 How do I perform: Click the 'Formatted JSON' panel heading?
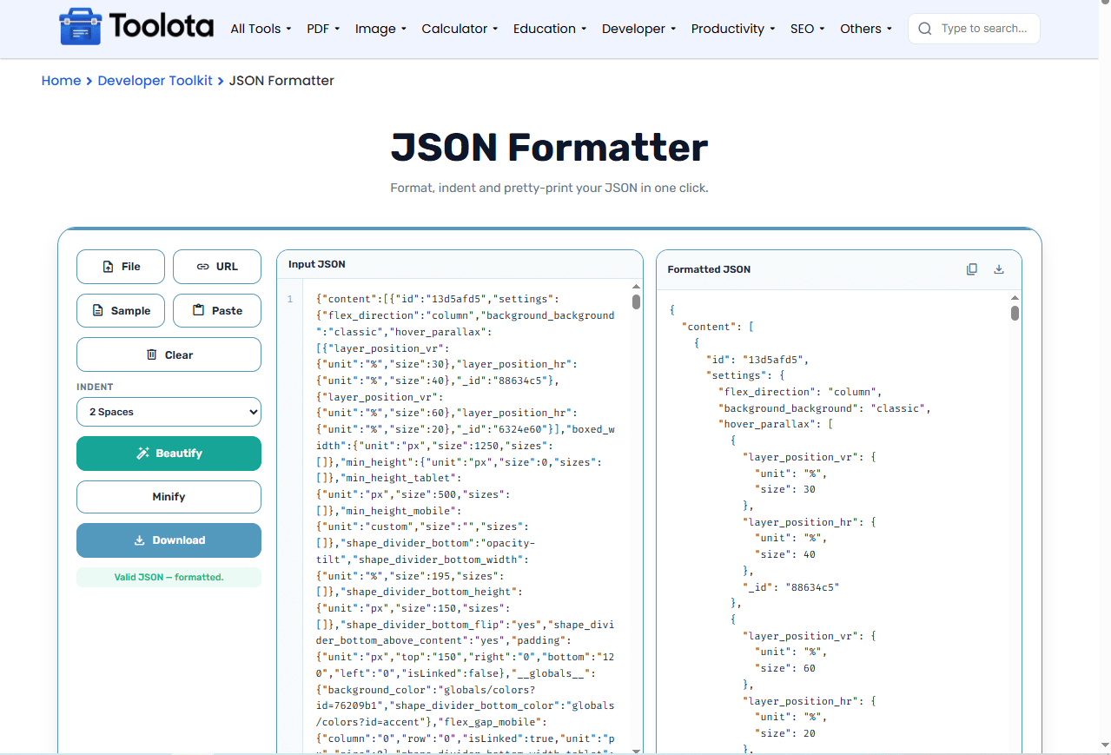(x=709, y=269)
